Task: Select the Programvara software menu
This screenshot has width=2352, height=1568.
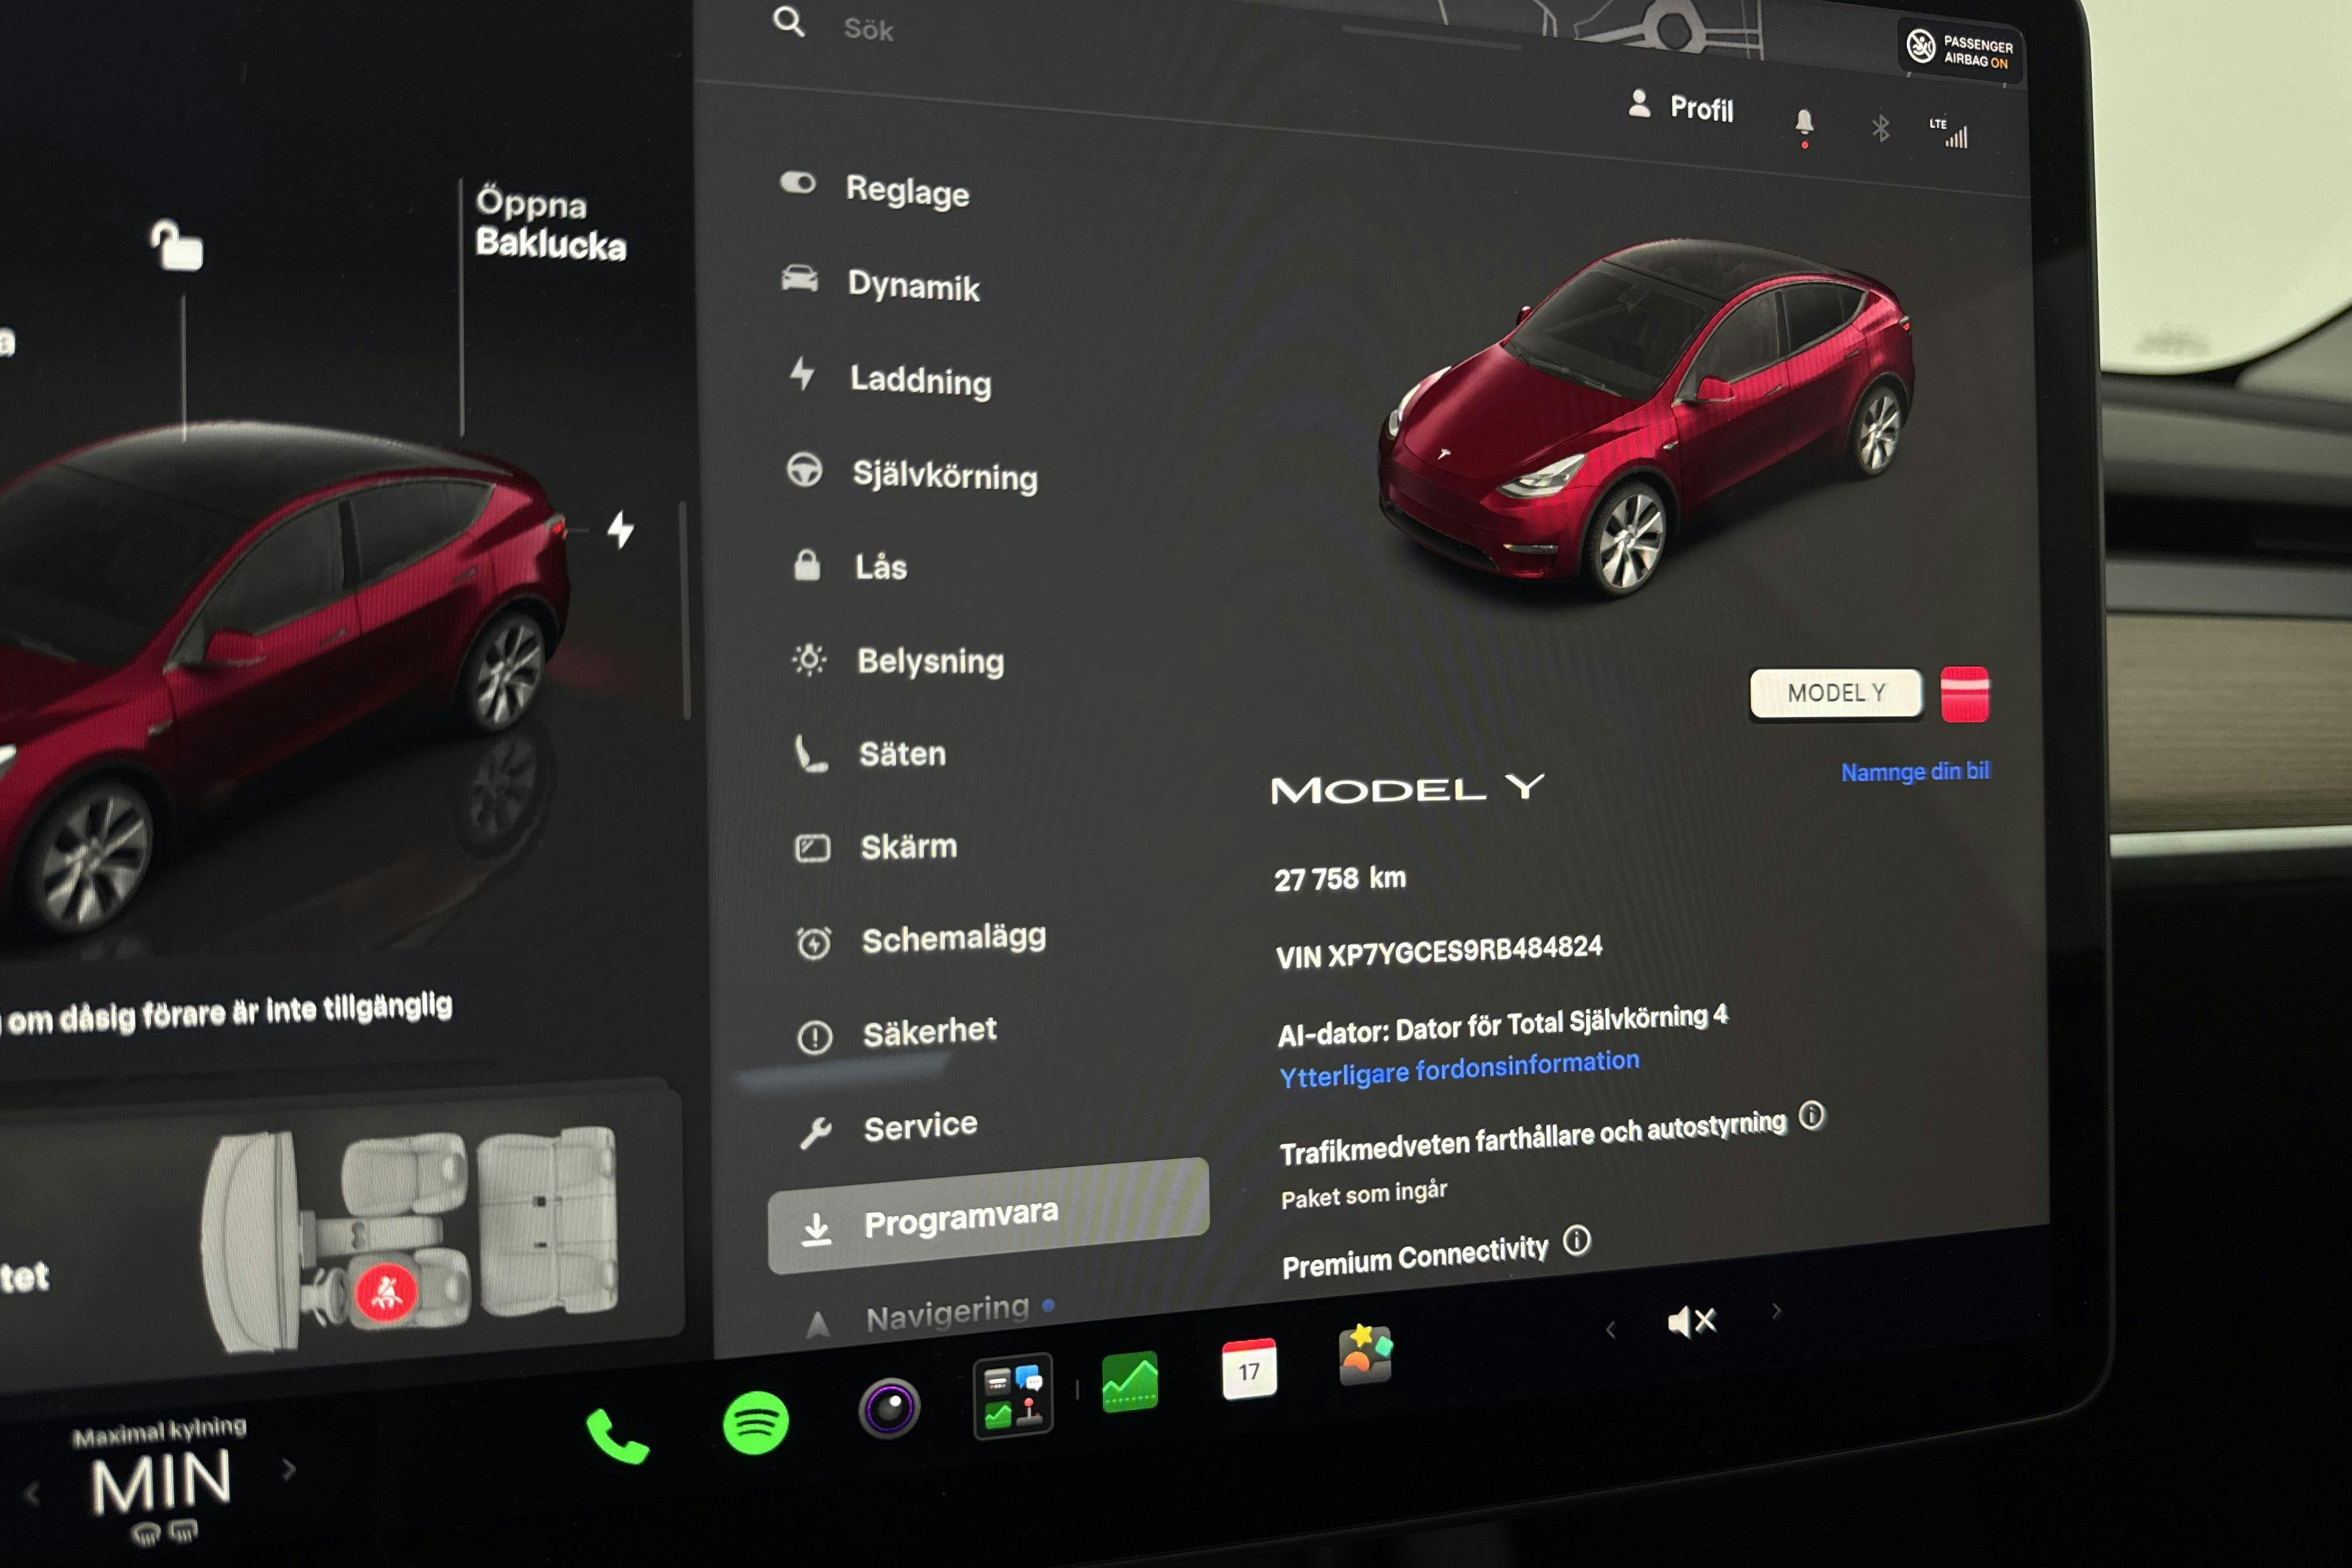Action: (988, 1217)
